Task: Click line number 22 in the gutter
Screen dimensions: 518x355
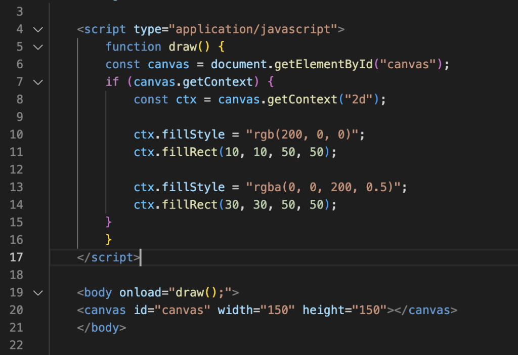Action: point(16,345)
